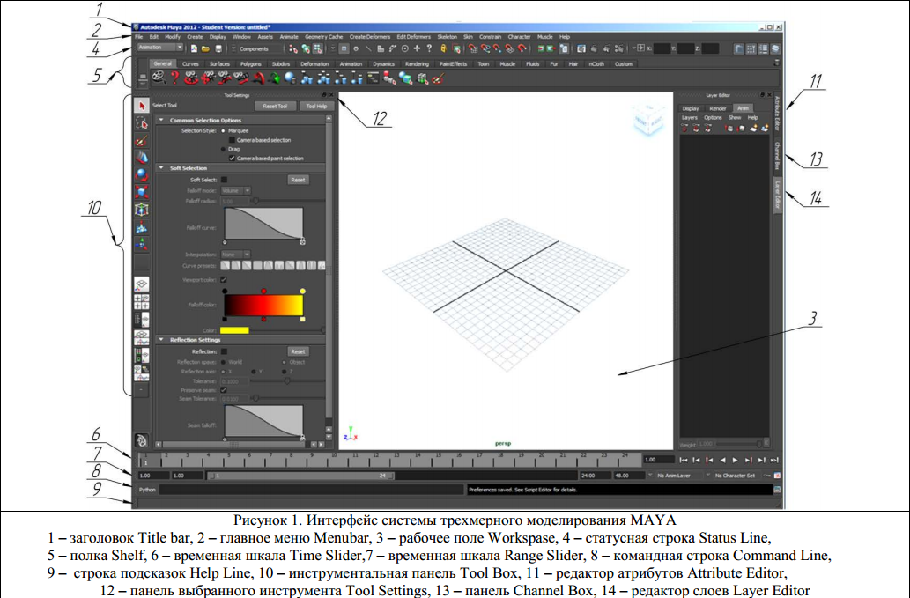
Task: Choose Drag selection style
Action: [224, 149]
